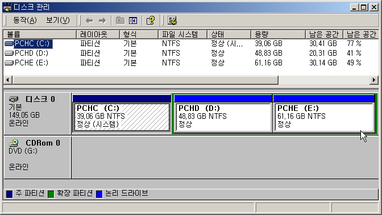
Task: Select PCHD (D:) row in volume list
Action: click(x=191, y=53)
